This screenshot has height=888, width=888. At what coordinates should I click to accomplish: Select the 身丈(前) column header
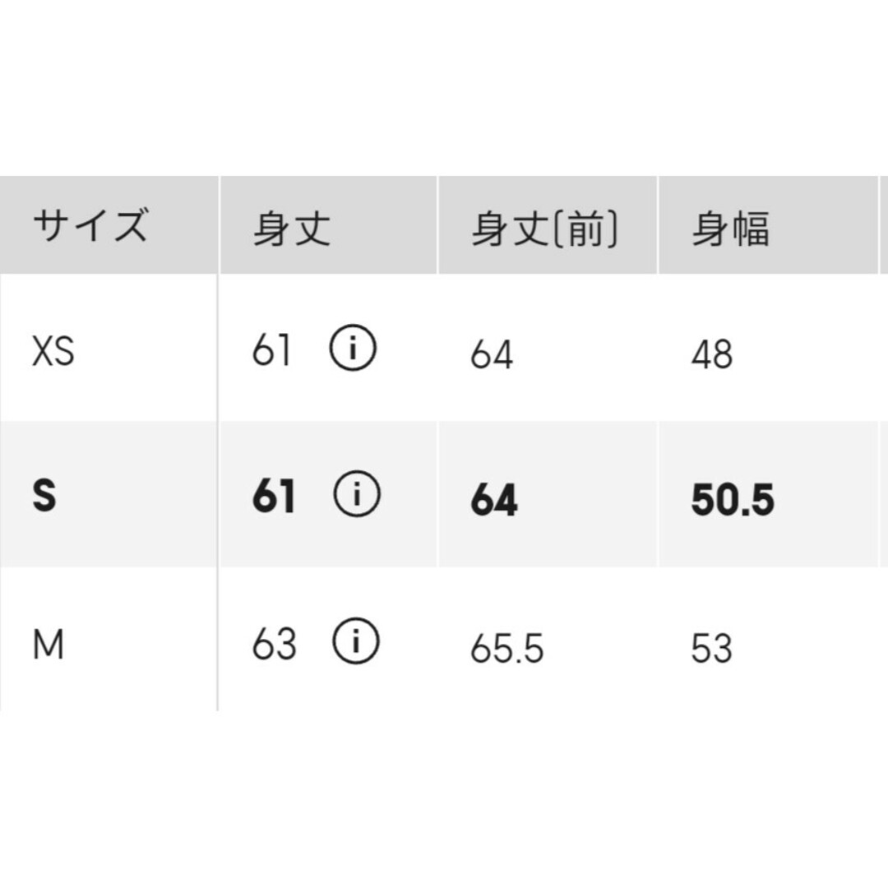tap(545, 229)
